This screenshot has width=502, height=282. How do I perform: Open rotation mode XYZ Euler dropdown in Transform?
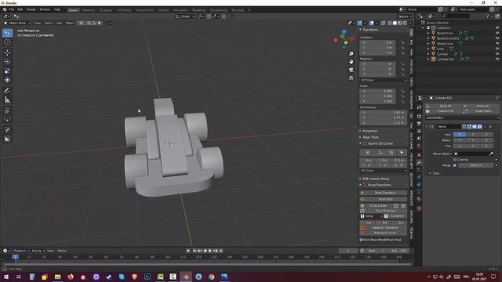tap(384, 80)
